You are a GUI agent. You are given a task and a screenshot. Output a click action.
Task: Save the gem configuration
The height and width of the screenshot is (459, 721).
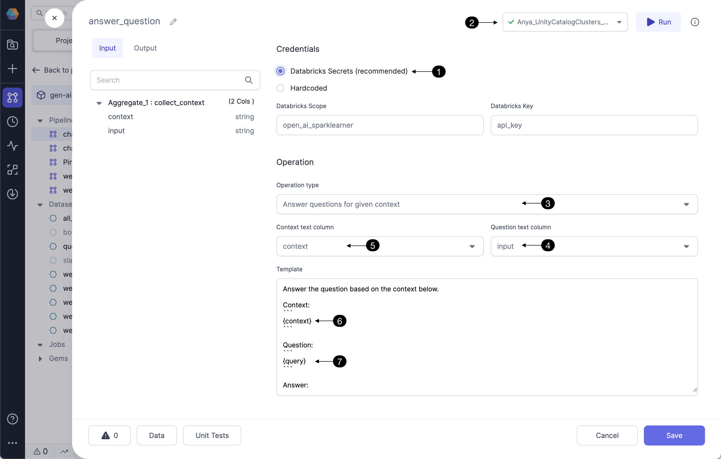click(x=674, y=435)
